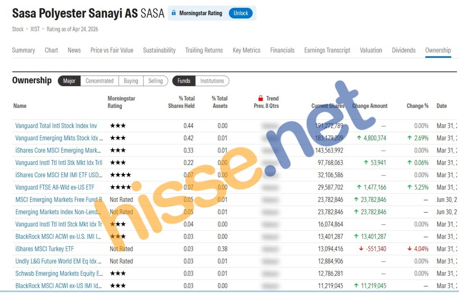Click the Name column header

(20, 106)
